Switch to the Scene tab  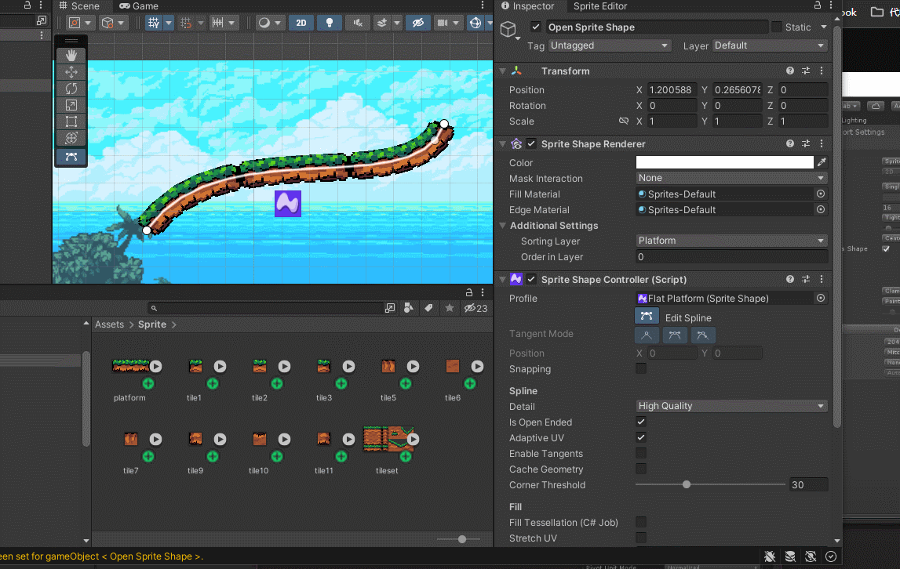coord(79,5)
